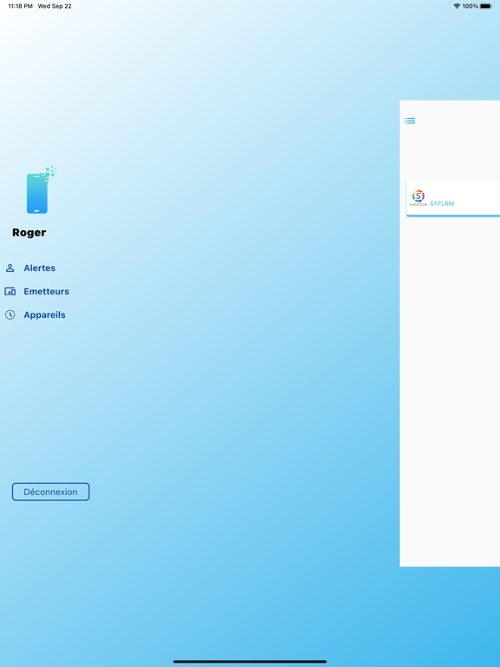Click the Roger user name

[29, 232]
